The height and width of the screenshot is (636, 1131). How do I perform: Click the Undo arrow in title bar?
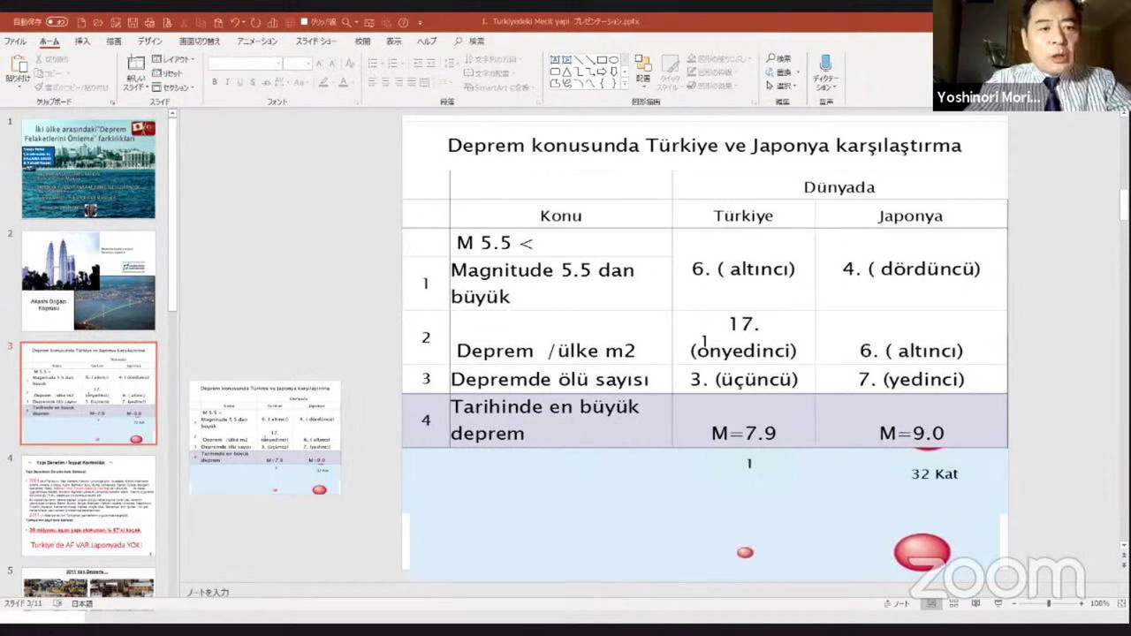click(236, 22)
